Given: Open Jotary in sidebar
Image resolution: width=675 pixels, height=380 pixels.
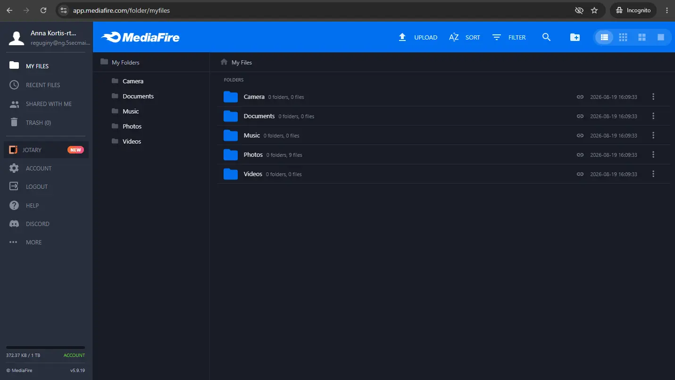Looking at the screenshot, I should [x=46, y=150].
